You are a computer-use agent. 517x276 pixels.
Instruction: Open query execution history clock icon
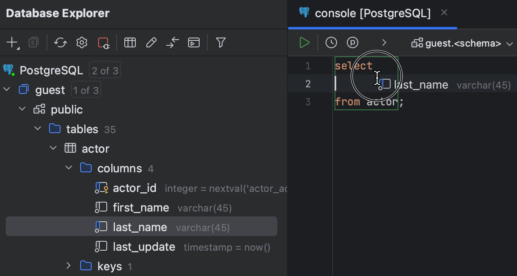(331, 42)
